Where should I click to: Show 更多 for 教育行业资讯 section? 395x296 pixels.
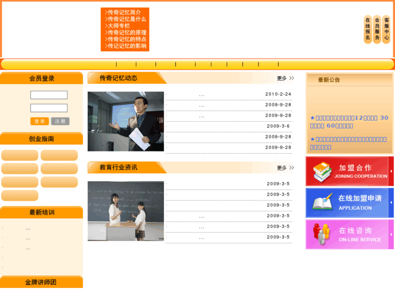coord(285,168)
